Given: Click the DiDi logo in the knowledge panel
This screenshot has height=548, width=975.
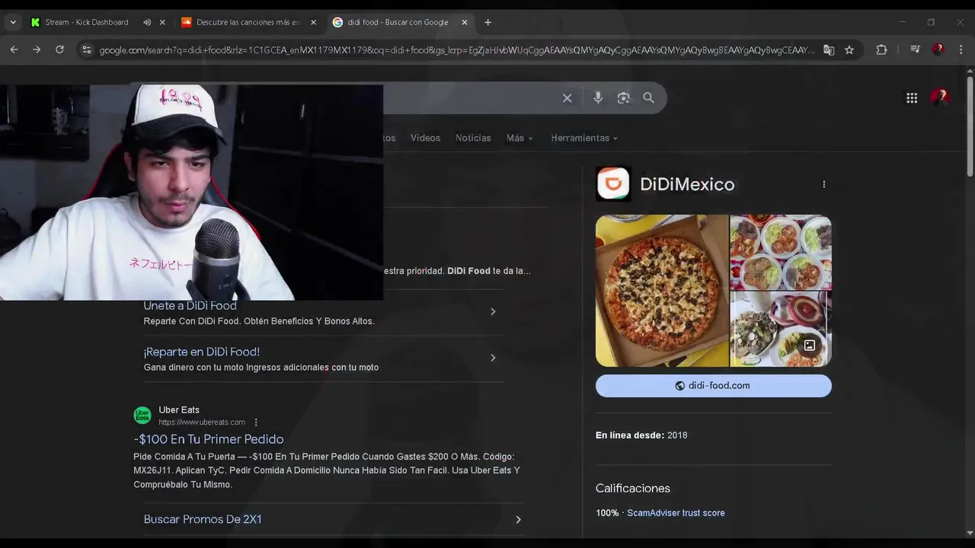Looking at the screenshot, I should [x=613, y=183].
